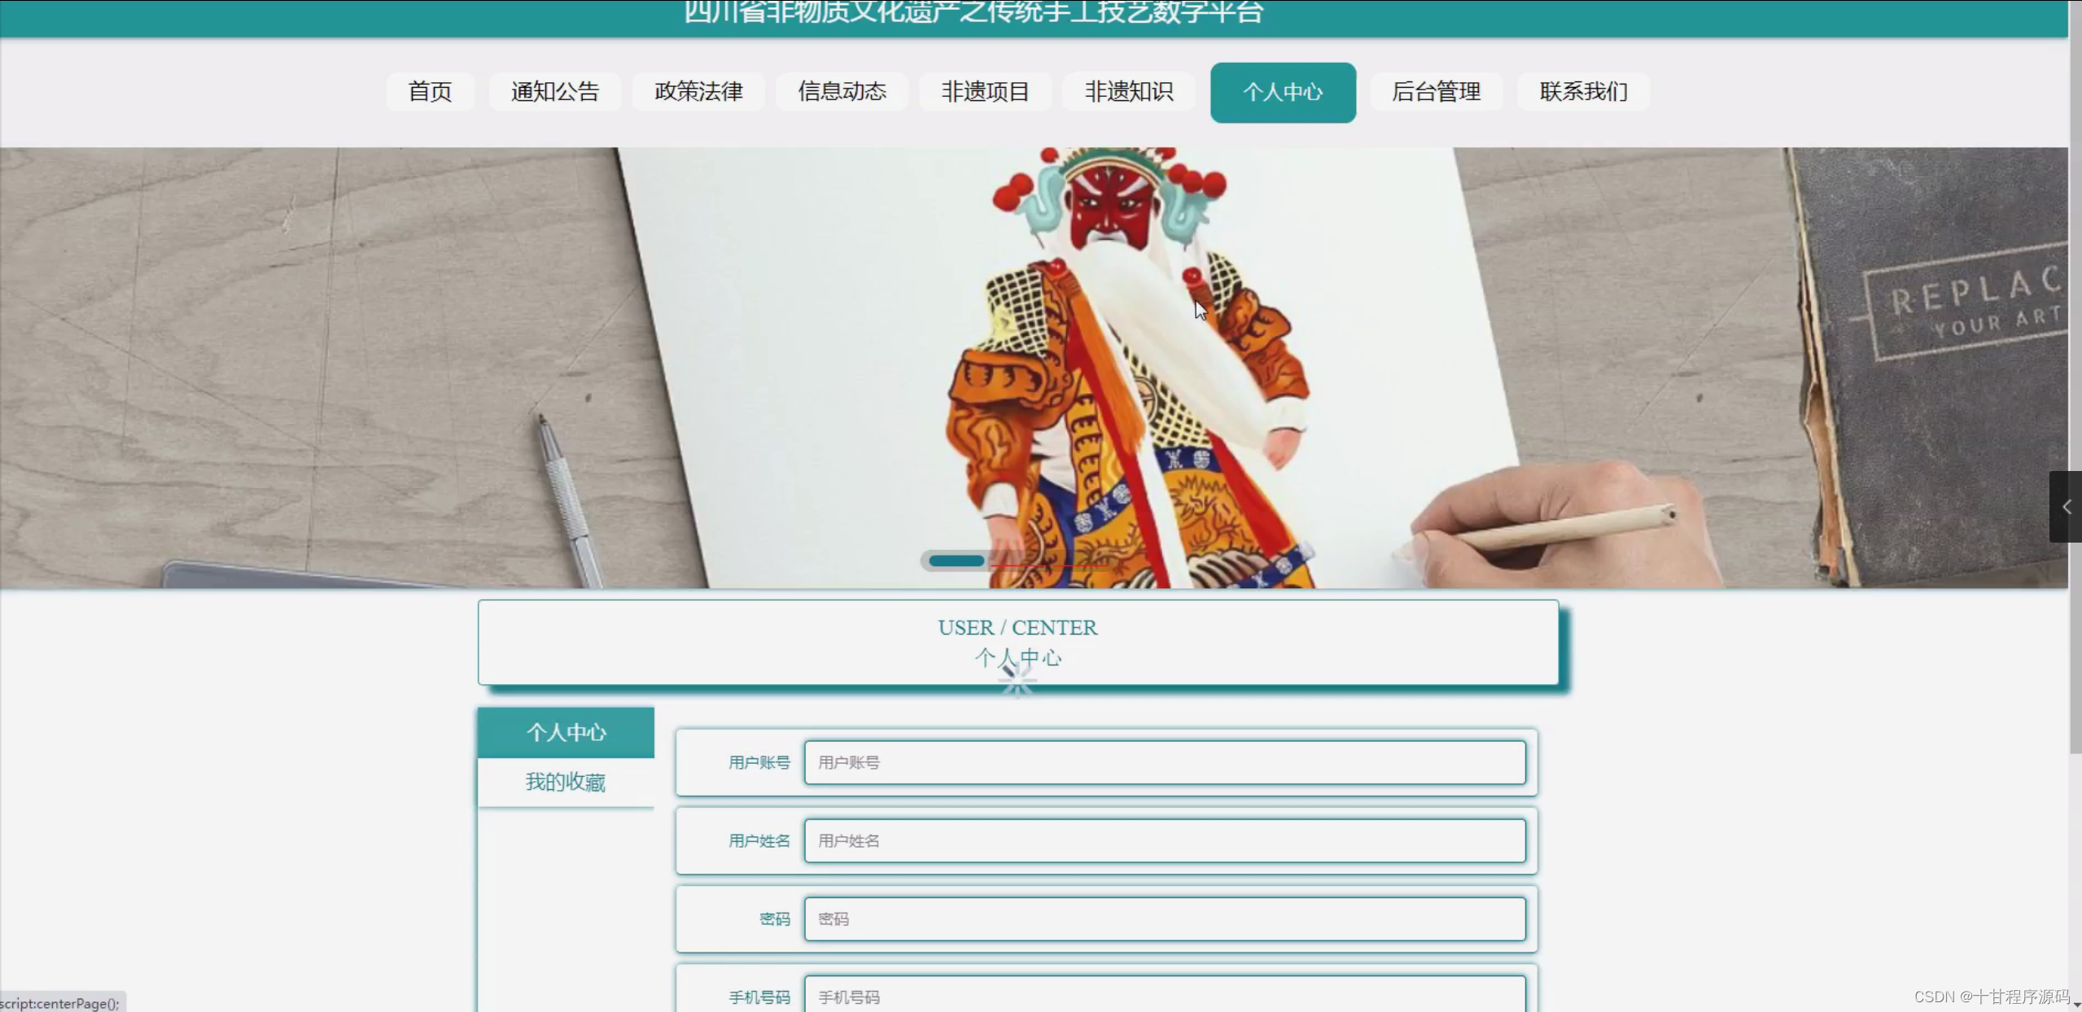Screen dimensions: 2082x1012
Task: Select the active carousel indicator dot
Action: click(956, 561)
